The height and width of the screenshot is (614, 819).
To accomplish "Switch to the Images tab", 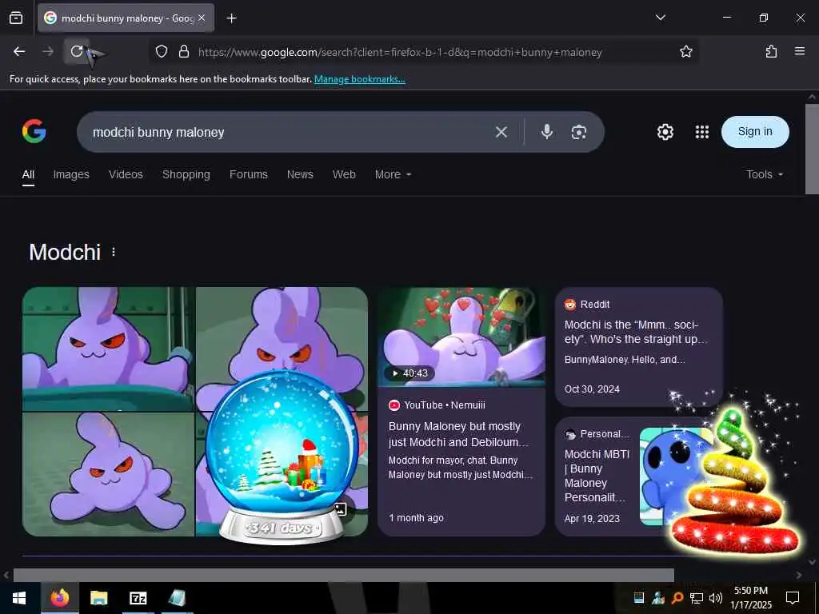I will point(71,174).
